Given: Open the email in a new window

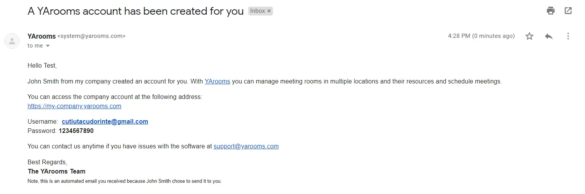Looking at the screenshot, I should click(x=568, y=11).
